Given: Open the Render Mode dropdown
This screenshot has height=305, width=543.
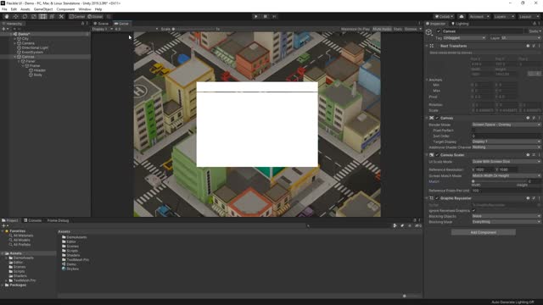Looking at the screenshot, I should 507,125.
